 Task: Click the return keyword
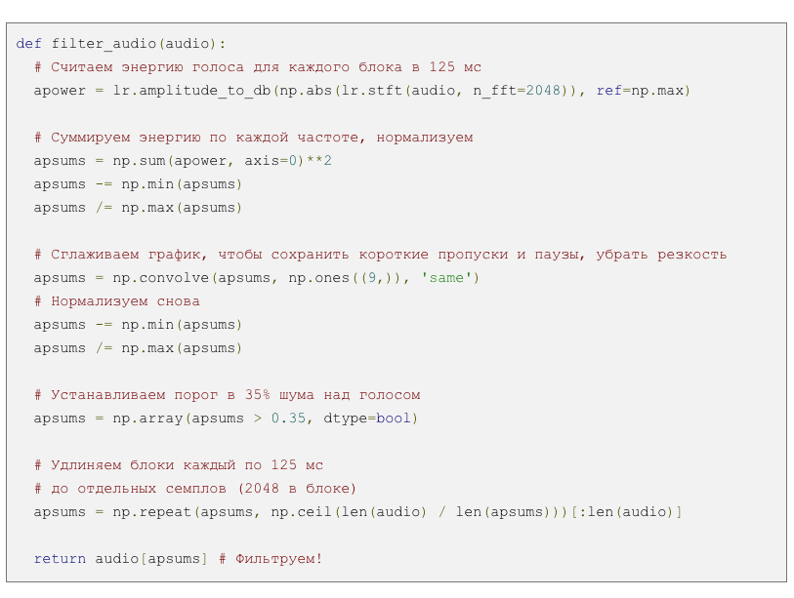pos(59,559)
